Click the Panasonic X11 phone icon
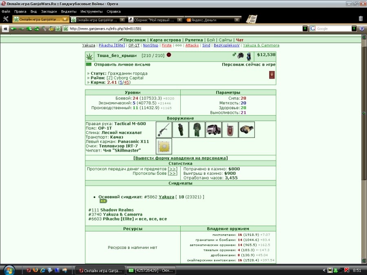The height and width of the screenshot is (275, 367). (230, 130)
